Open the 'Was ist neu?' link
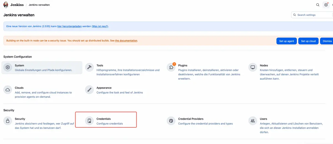 (x=100, y=26)
